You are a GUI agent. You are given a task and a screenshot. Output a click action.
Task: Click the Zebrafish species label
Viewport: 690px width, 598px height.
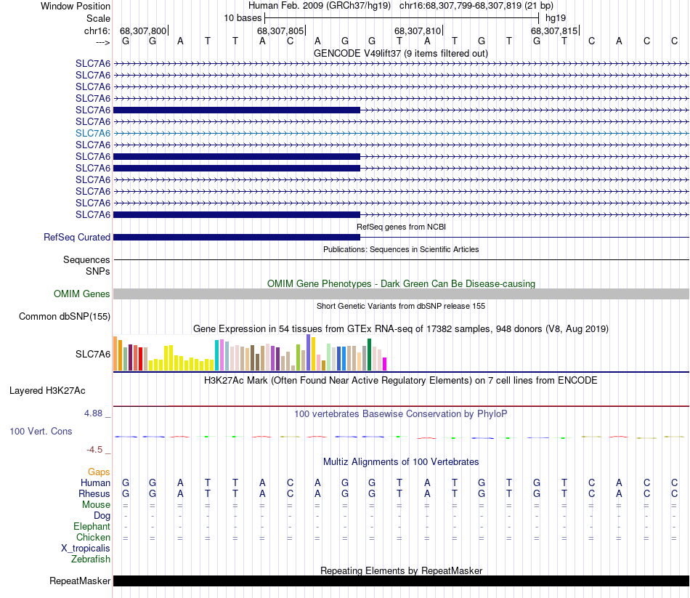click(91, 559)
